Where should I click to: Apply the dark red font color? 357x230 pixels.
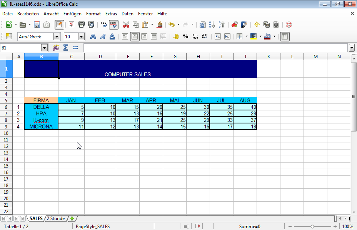coord(267,36)
